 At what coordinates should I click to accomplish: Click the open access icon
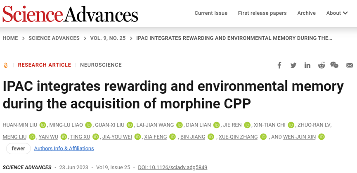[x=6, y=65]
